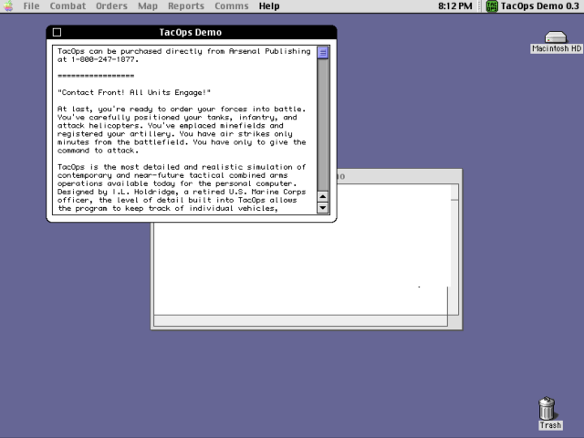The image size is (584, 438).
Task: Click the gray scrollbar track below the thumb
Action: [322, 125]
